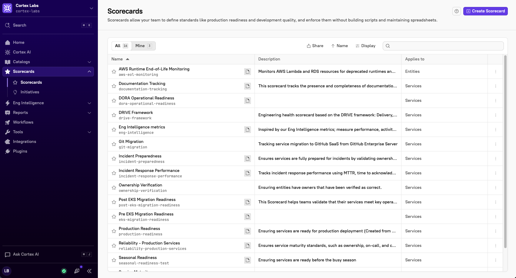Open the LB user avatar

[x=7, y=271]
